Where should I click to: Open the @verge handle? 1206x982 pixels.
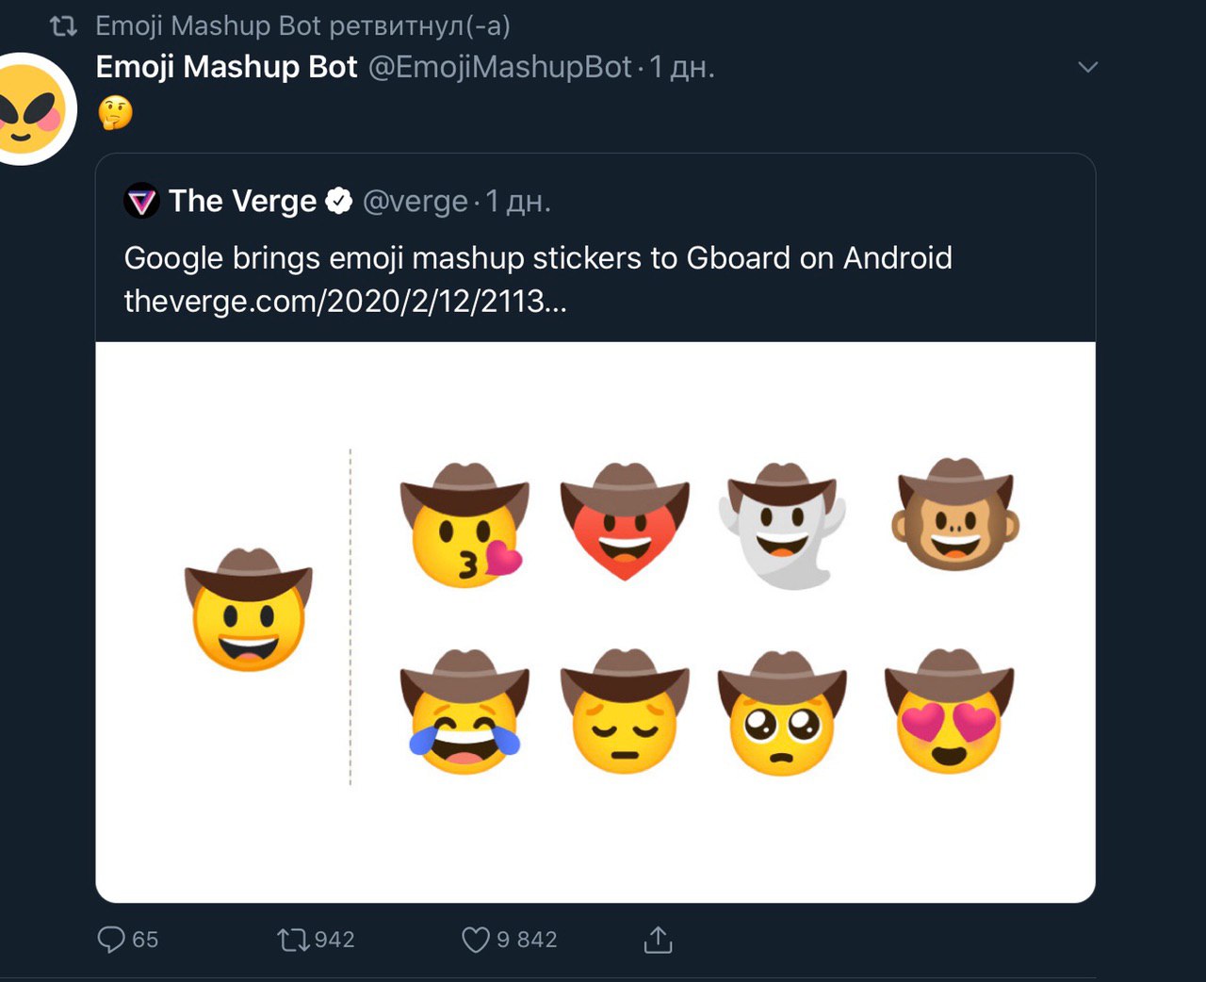click(x=416, y=201)
